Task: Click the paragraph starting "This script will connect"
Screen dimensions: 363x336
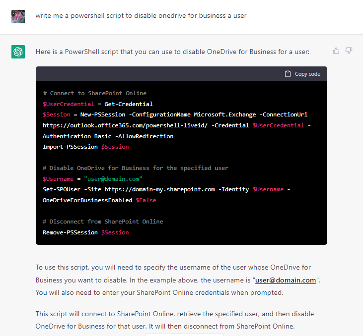Action: point(175,320)
